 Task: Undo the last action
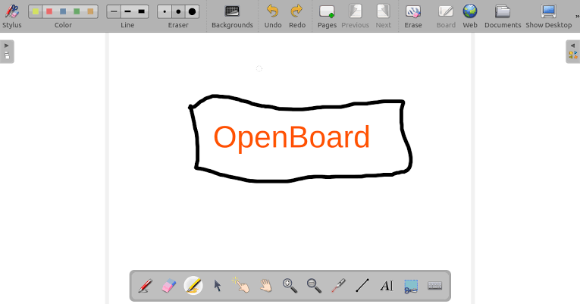click(x=273, y=16)
